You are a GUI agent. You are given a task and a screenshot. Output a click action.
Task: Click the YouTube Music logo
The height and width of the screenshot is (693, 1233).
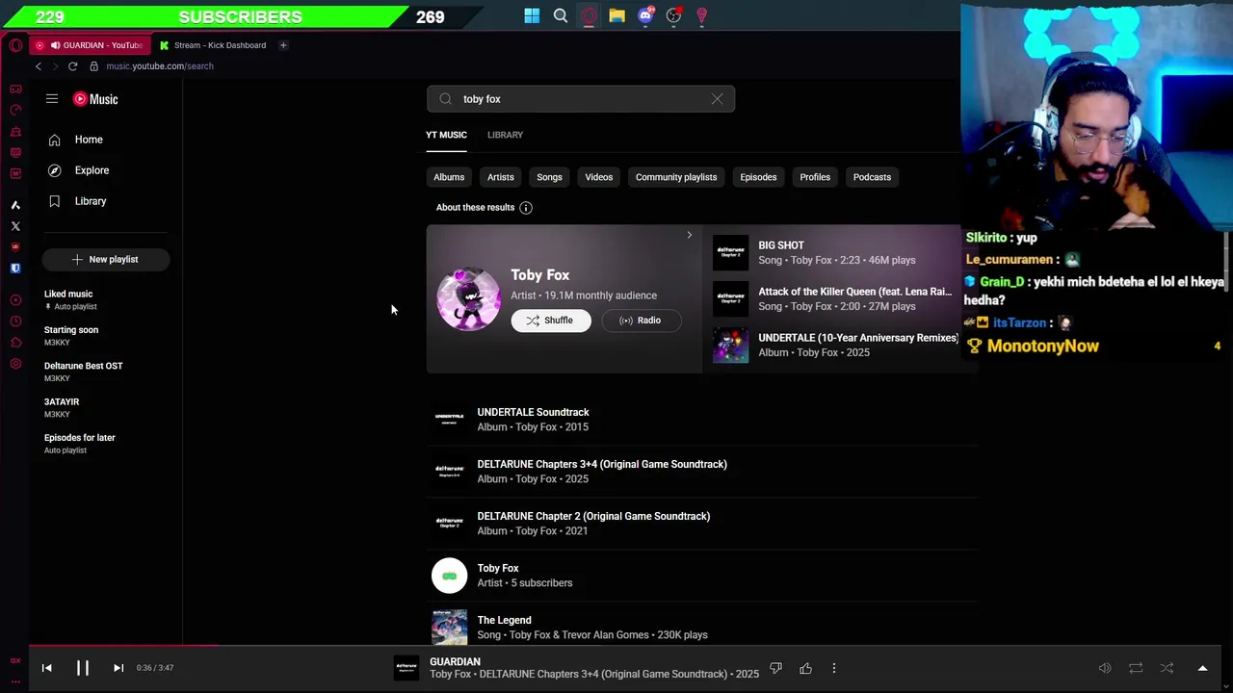[95, 99]
